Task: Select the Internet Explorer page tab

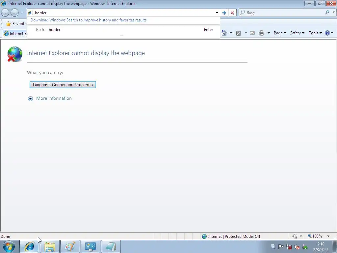Action: (15, 34)
